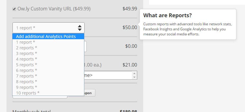Click the coupon apply button
This screenshot has width=245, height=112.
(89, 93)
